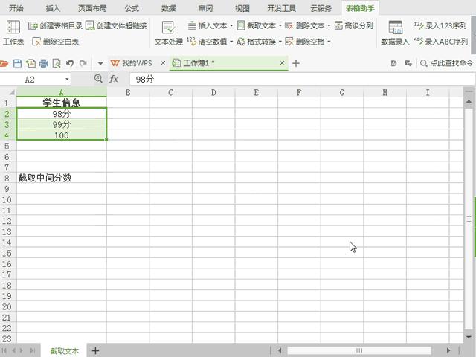Click 创建表格目录 in the ribbon

pyautogui.click(x=55, y=25)
